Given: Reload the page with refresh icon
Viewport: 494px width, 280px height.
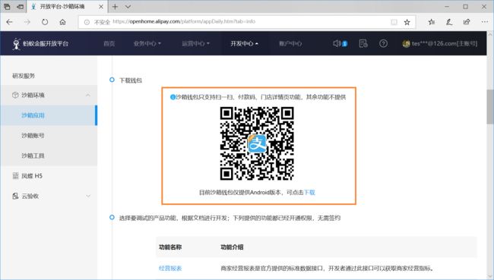Looking at the screenshot, I should (45, 22).
